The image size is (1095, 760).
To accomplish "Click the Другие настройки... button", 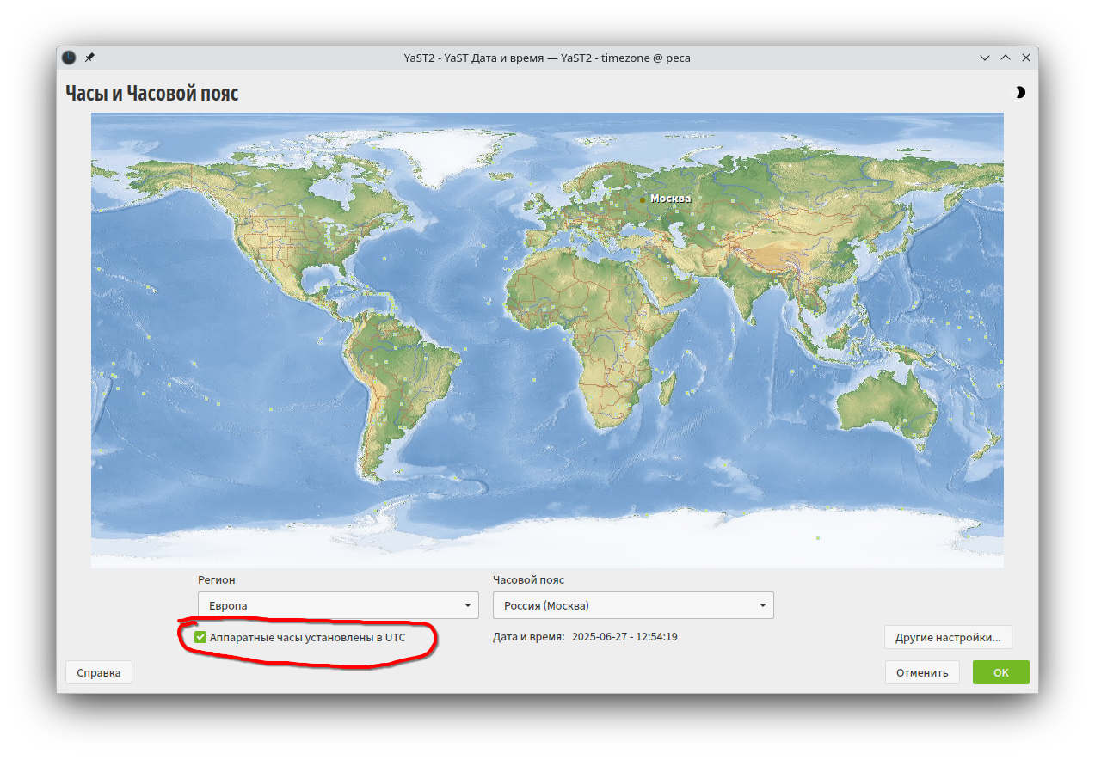I will coord(948,637).
